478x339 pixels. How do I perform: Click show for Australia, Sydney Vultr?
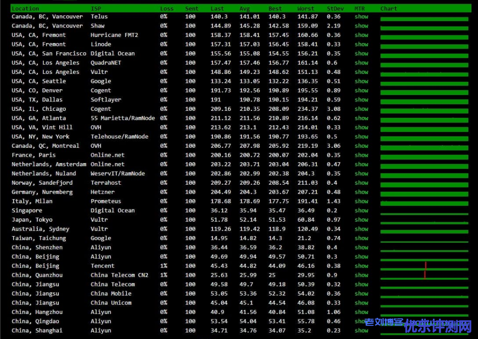point(361,229)
